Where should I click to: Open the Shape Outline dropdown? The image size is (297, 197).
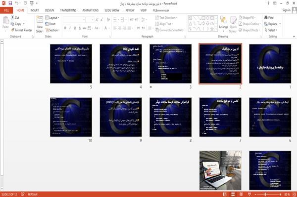point(249,24)
